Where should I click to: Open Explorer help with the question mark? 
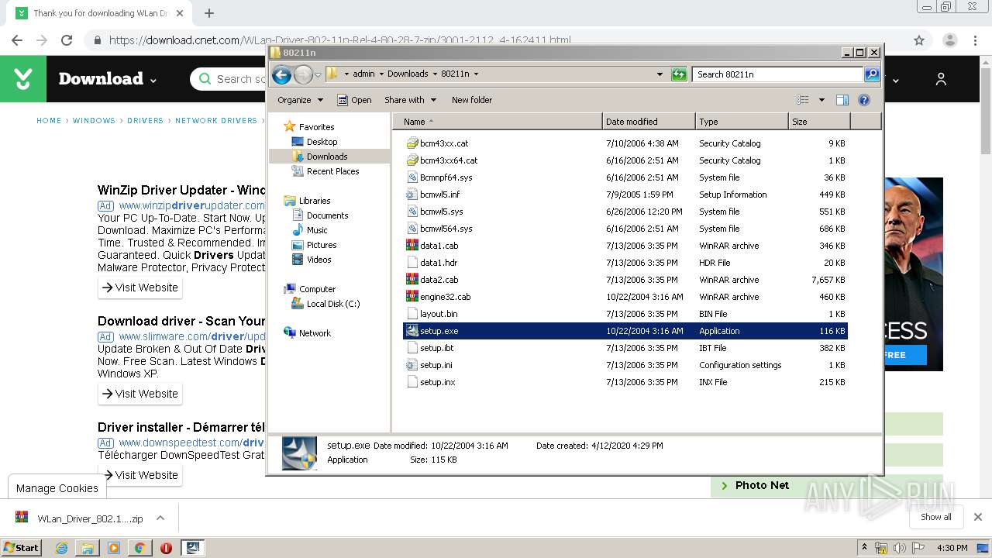(864, 100)
